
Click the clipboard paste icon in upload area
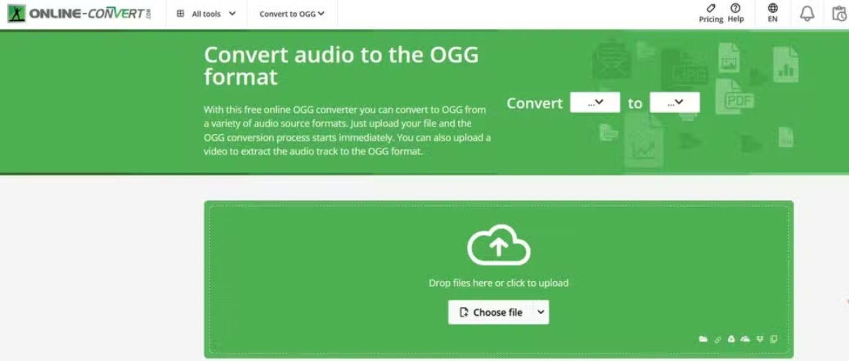click(774, 339)
